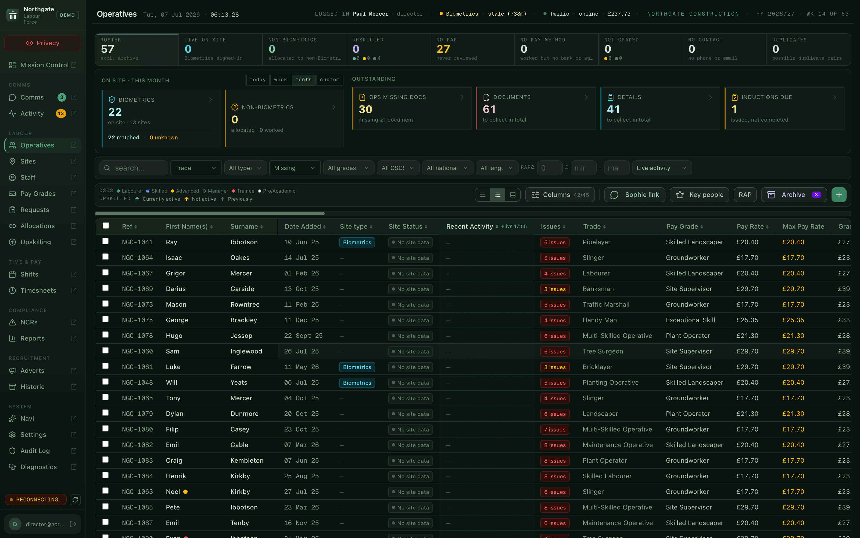The width and height of the screenshot is (860, 538).
Task: Check the row for NGC-1041 Ray Ibbotson
Action: click(105, 241)
